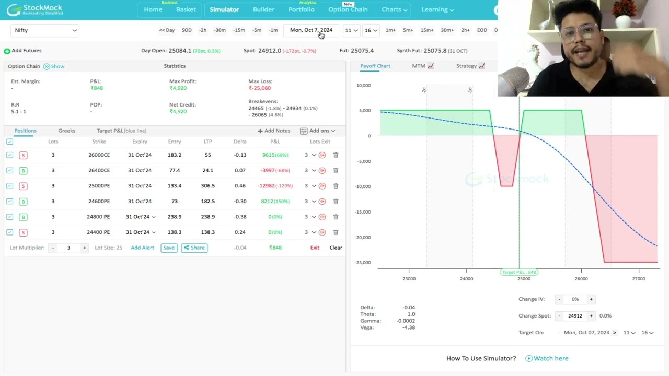Exit the 24400 PE position via red circle icon
This screenshot has width=669, height=376.
[x=322, y=232]
